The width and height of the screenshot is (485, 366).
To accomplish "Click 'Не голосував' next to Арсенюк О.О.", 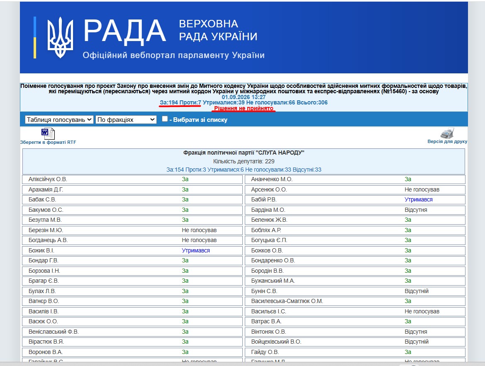I will 422,189.
